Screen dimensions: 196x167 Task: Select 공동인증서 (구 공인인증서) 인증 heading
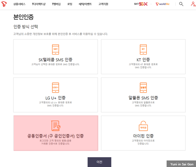tap(56, 136)
